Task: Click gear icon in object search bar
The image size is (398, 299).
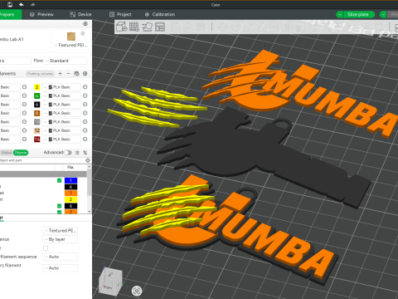Action: (88, 160)
